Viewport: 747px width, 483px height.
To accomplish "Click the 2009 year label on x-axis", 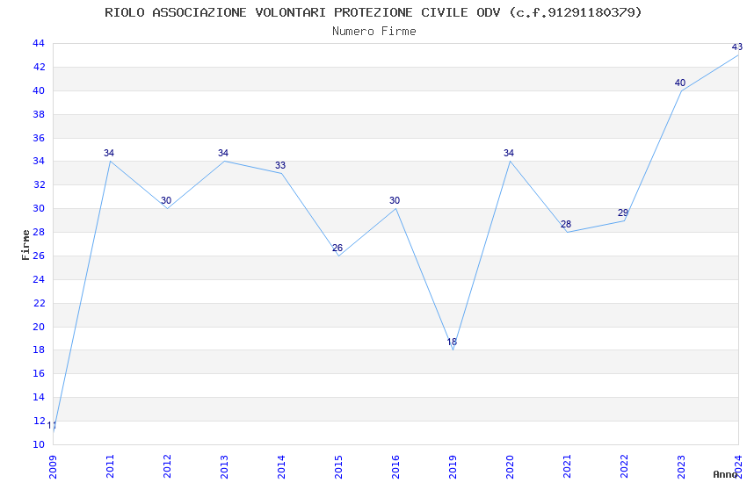I will click(53, 467).
